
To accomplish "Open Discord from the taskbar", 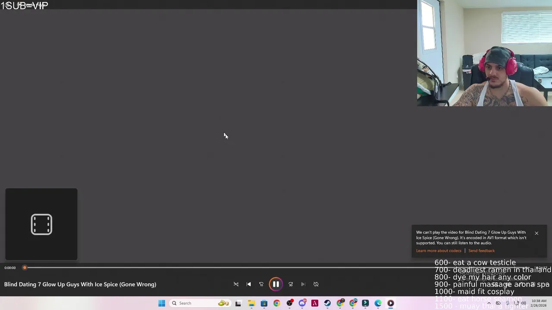I will click(x=302, y=303).
